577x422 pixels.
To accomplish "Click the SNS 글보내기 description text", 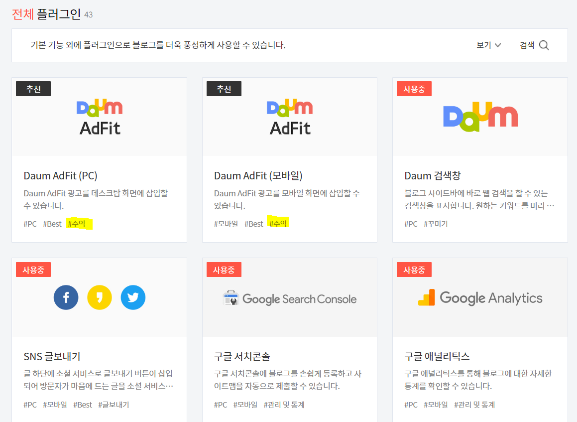I will (x=98, y=380).
